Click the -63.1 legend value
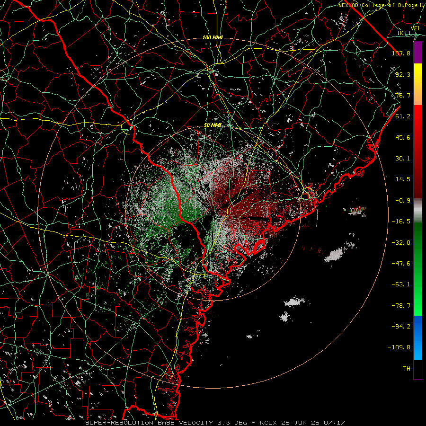Viewport: 426px width, 426px height. click(x=401, y=284)
